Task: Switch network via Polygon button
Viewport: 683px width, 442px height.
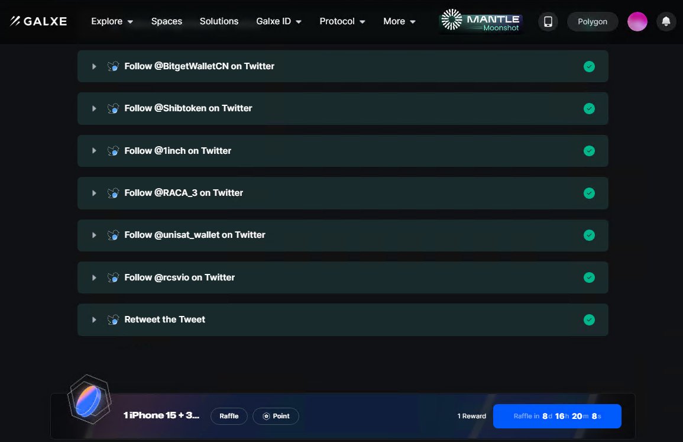Action: (x=593, y=21)
